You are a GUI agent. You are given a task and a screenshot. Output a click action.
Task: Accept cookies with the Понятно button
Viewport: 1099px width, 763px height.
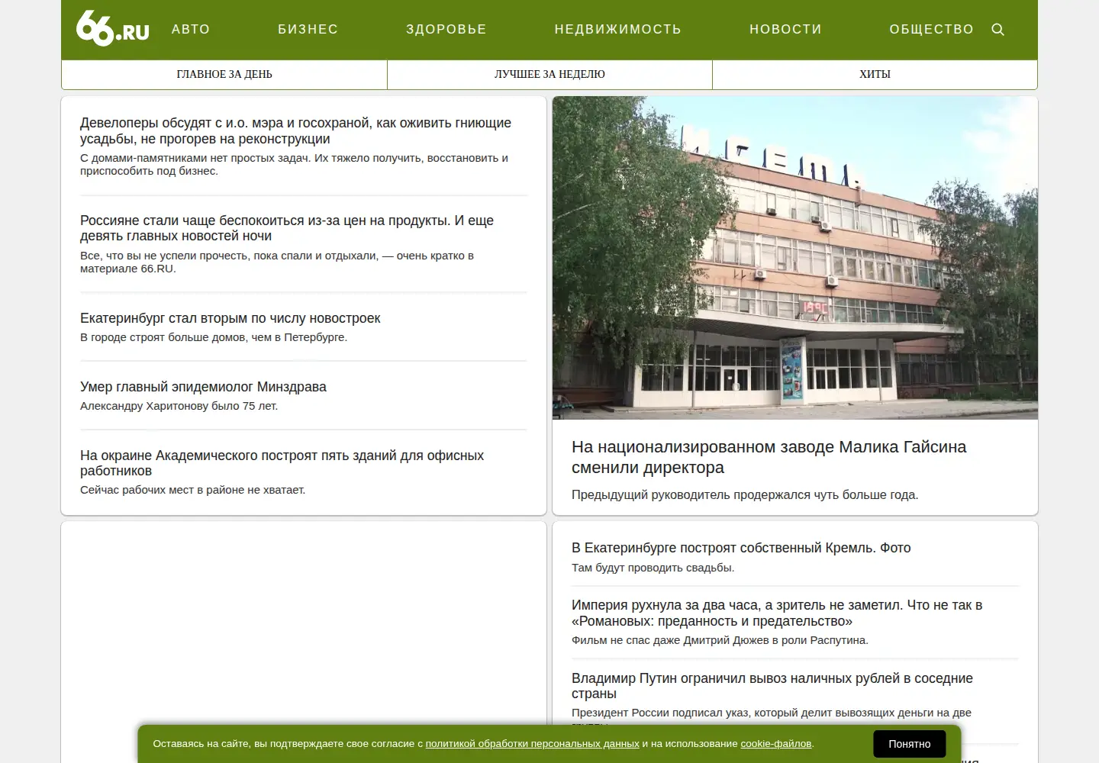click(x=909, y=744)
